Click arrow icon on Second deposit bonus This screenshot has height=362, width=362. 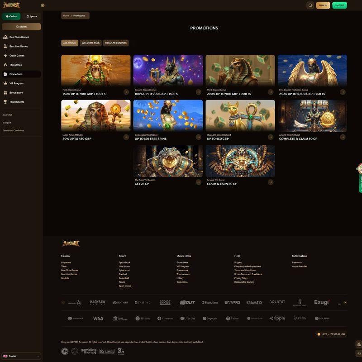(x=198, y=92)
